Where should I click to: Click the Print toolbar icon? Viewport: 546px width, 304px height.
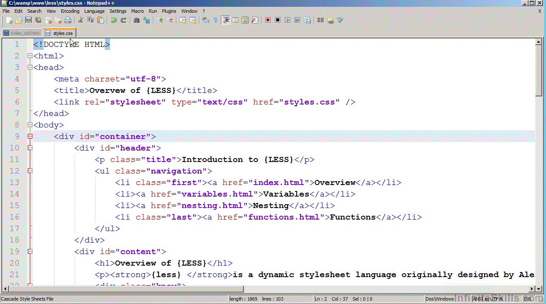(68, 20)
